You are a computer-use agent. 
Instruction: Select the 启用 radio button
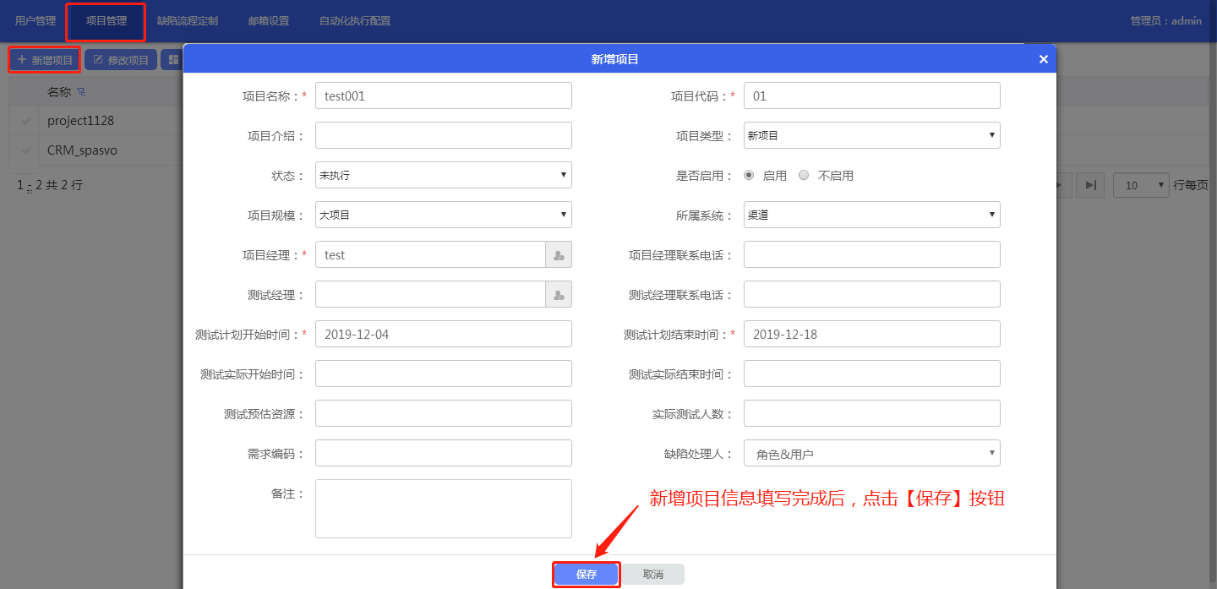click(x=749, y=176)
